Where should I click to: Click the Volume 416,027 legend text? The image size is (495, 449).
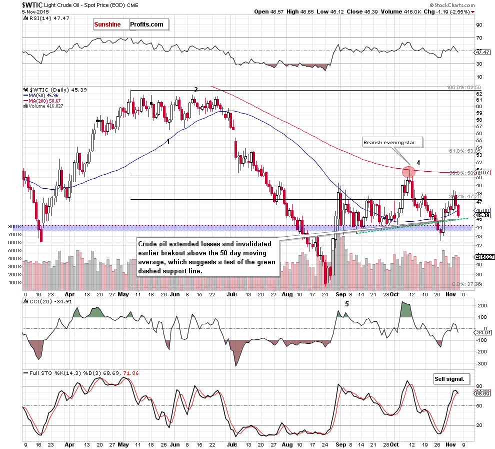[46, 106]
